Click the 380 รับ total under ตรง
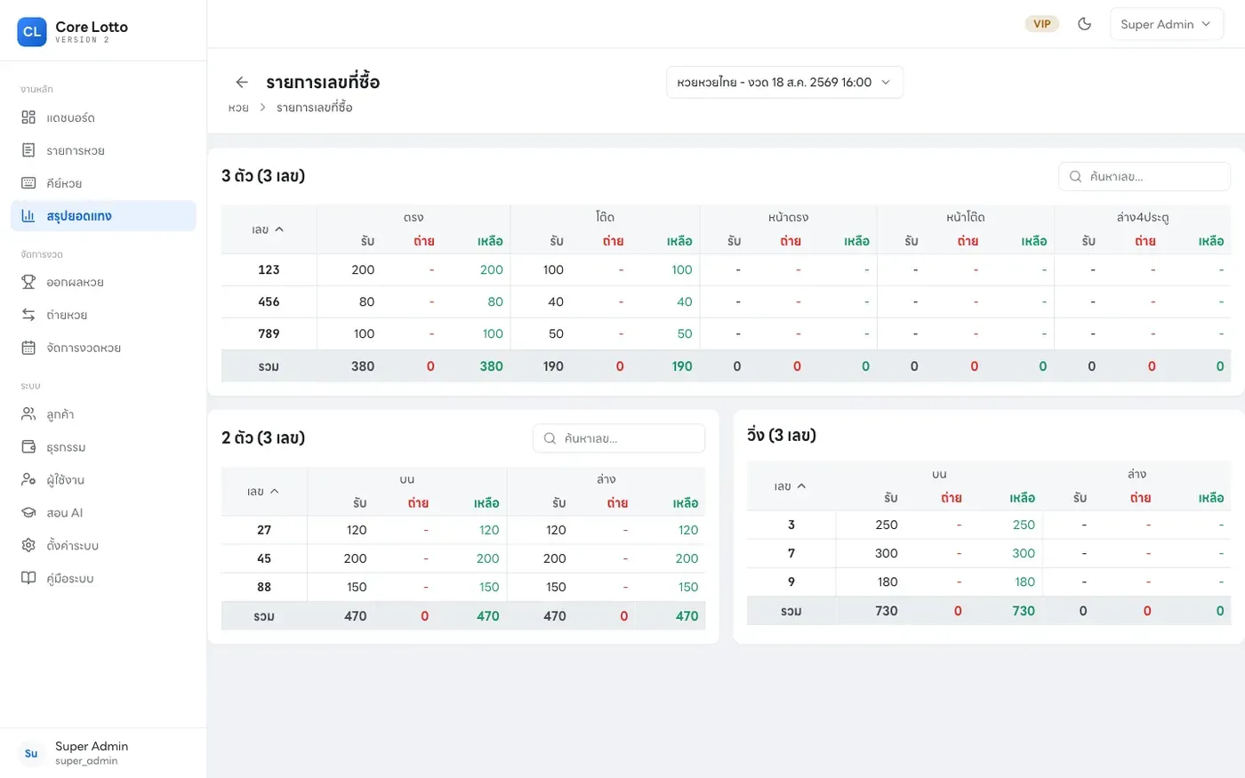Screen dimensions: 1245x778 click(x=363, y=366)
